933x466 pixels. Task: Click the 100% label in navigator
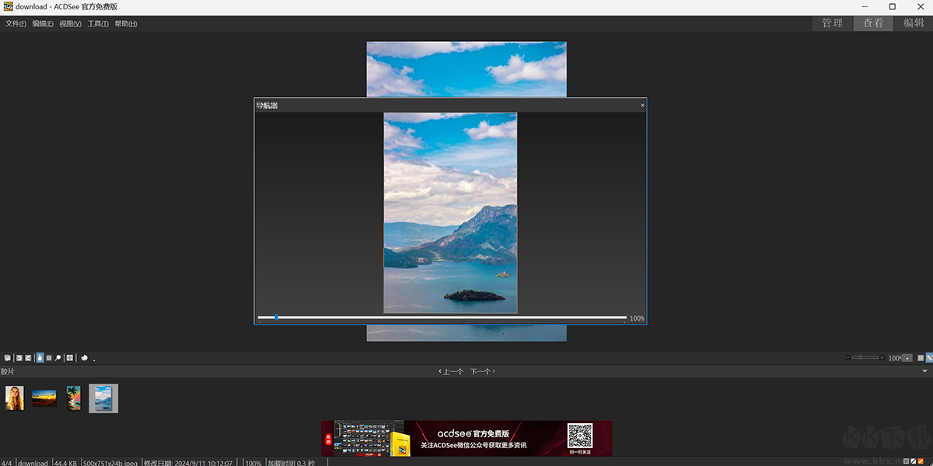pos(637,318)
